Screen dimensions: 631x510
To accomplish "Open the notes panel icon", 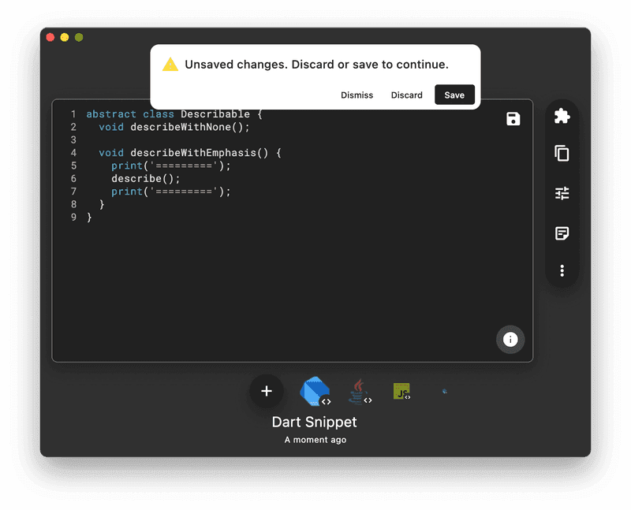I will pos(562,232).
